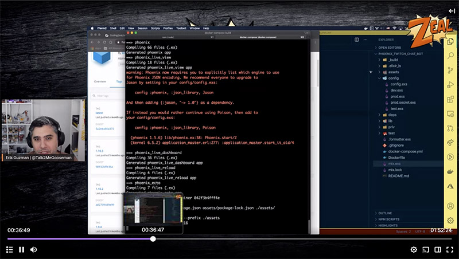This screenshot has width=459, height=259.
Task: Expand the deps folder
Action: point(392,115)
